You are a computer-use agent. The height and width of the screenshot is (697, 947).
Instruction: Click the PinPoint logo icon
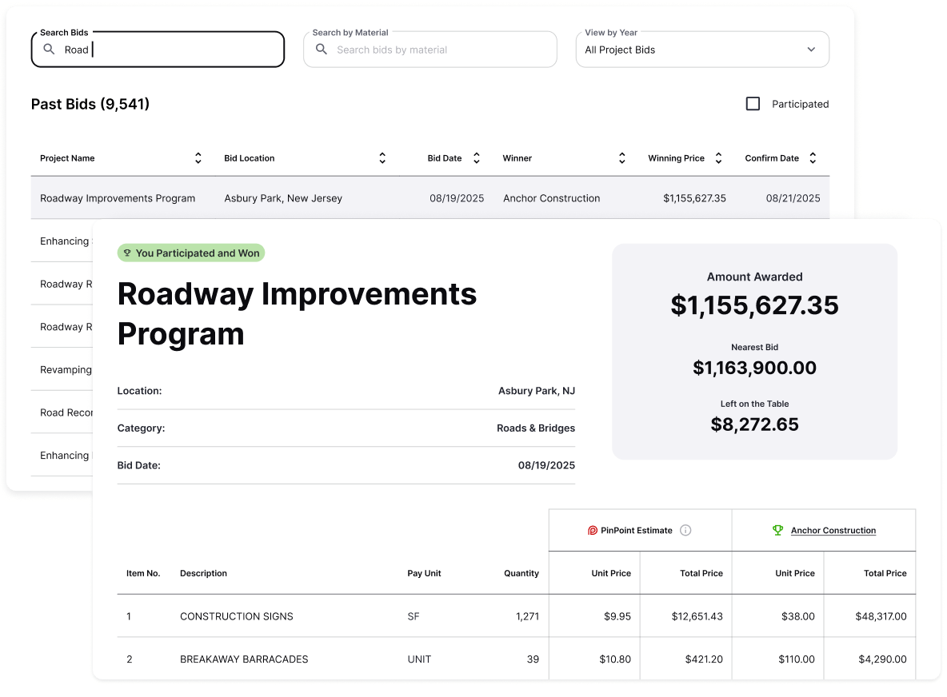click(x=593, y=530)
